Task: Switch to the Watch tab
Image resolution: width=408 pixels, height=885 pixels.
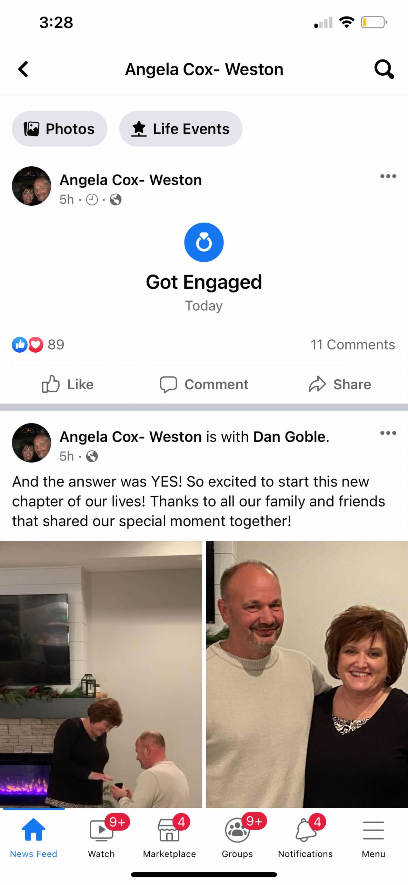Action: click(x=101, y=836)
